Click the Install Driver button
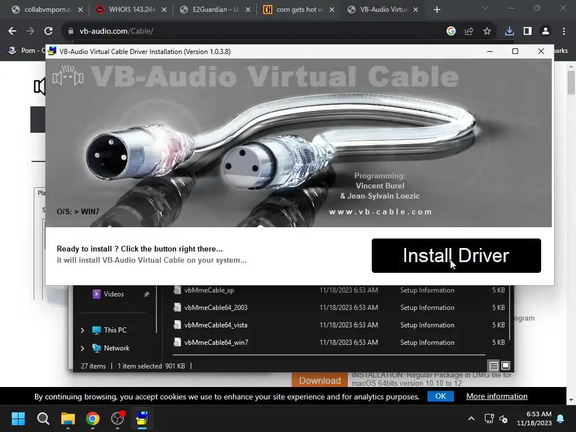Viewport: 576px width, 432px height. click(456, 256)
